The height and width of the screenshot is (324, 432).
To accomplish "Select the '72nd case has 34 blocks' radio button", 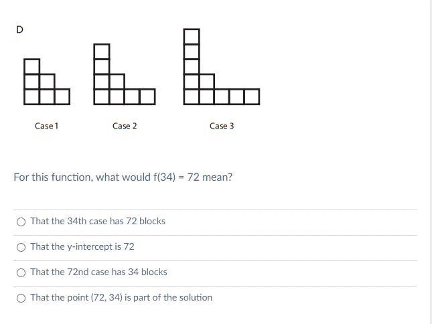I will [x=21, y=272].
